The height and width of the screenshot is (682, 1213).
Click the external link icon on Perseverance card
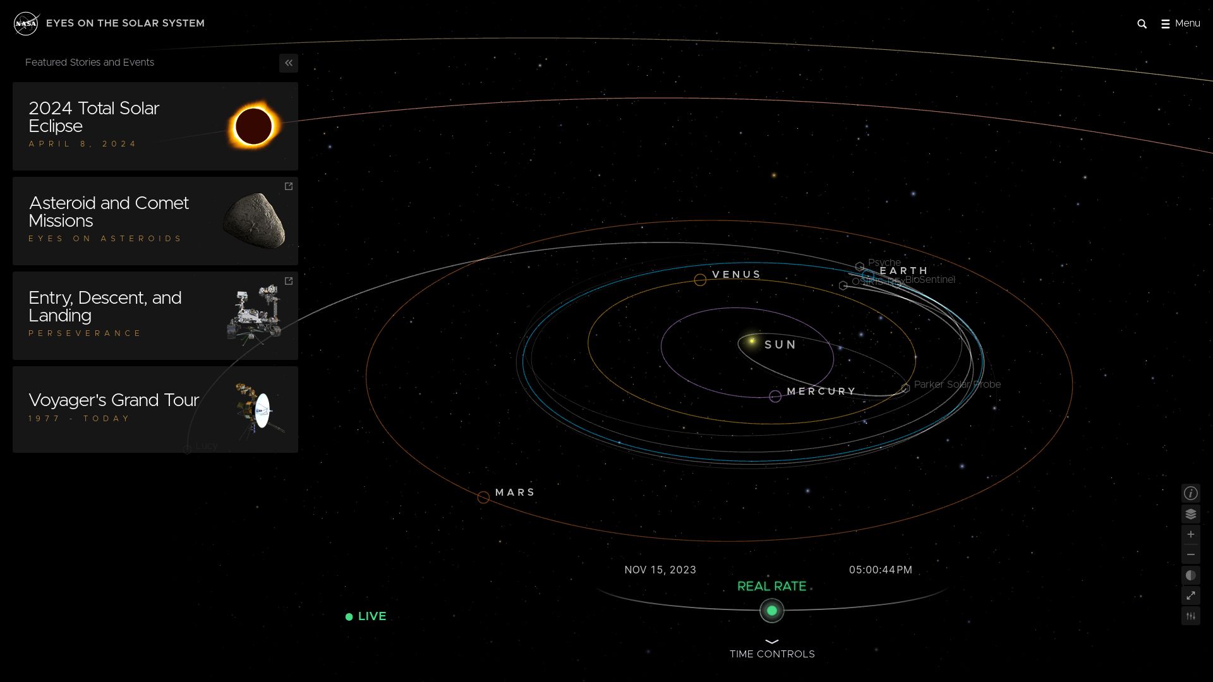289,281
